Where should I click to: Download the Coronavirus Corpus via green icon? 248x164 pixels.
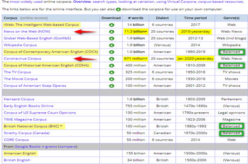tap(111, 59)
